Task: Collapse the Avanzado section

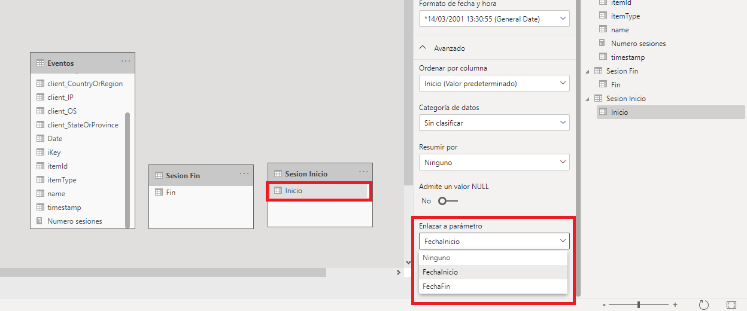Action: click(423, 48)
